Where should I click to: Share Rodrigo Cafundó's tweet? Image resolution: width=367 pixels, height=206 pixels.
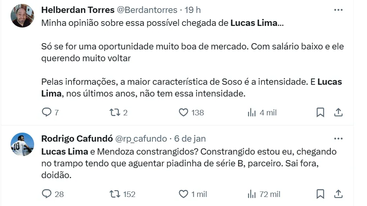point(338,194)
